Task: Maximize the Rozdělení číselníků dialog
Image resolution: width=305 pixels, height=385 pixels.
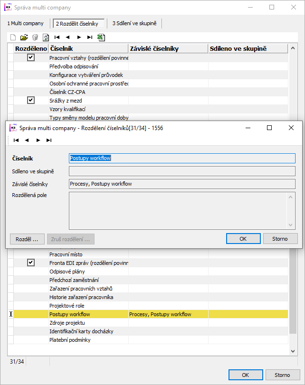Action: click(269, 128)
